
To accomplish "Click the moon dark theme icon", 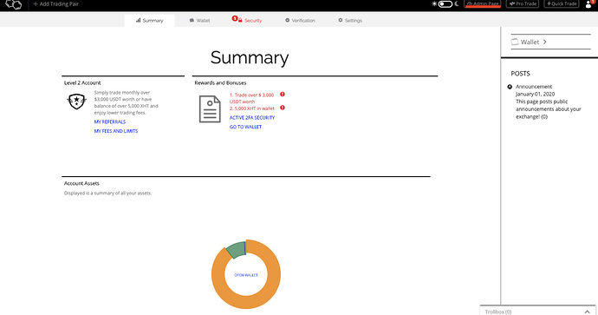I will (457, 3).
